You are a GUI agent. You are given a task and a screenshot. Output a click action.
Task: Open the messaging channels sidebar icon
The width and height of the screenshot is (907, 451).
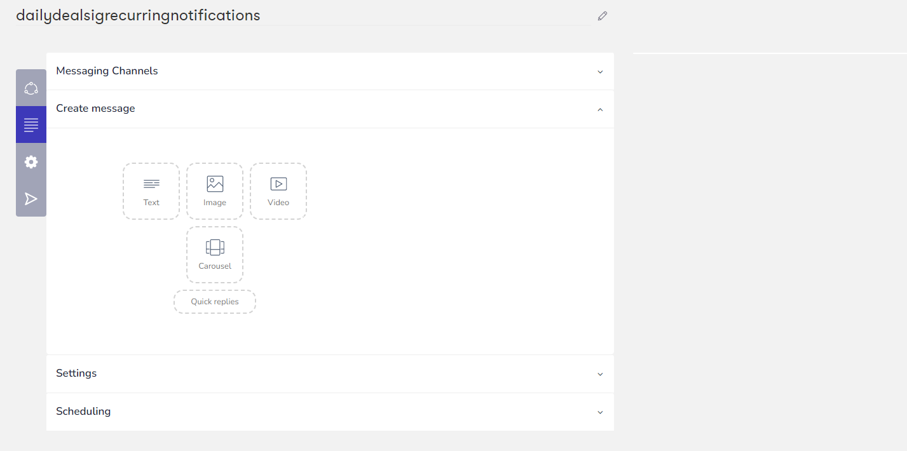pos(31,88)
